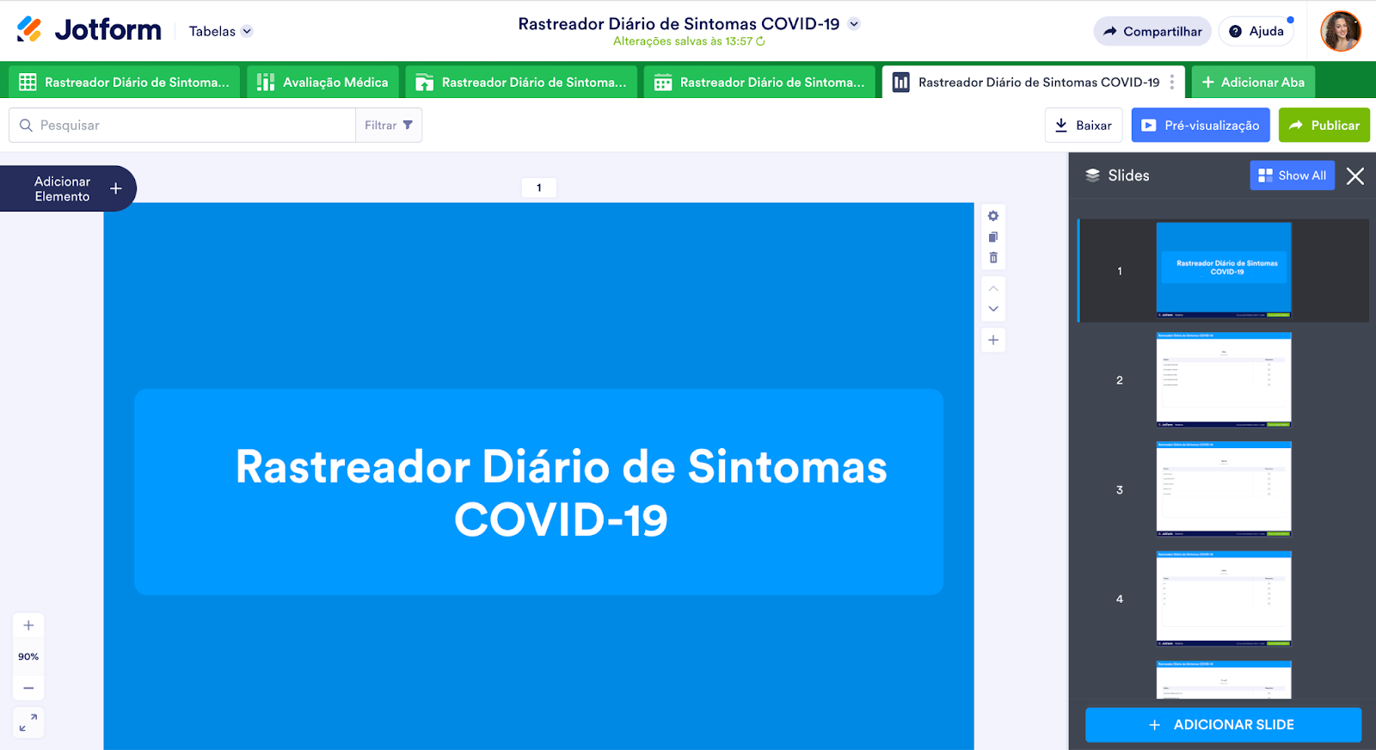Expand the title dropdown chevron beside COVID-19
The width and height of the screenshot is (1376, 750).
pyautogui.click(x=854, y=24)
